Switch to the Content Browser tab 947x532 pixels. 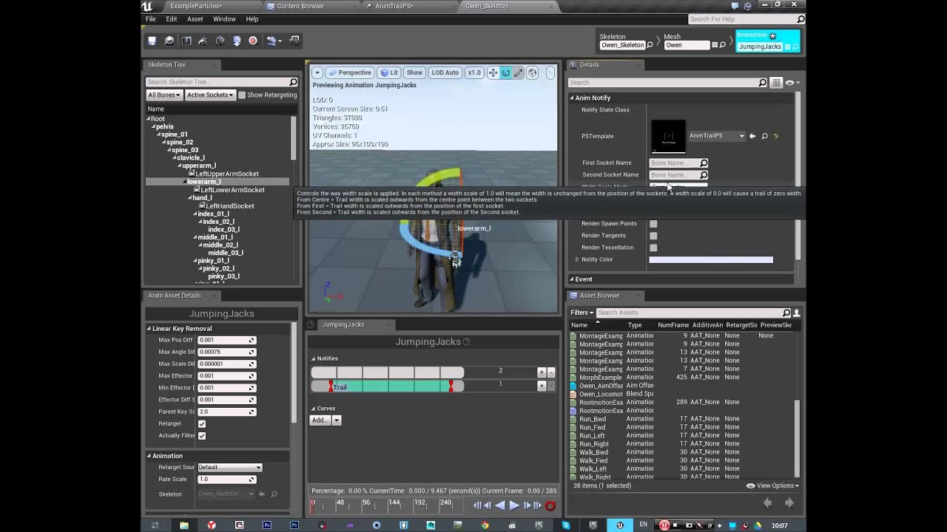click(300, 6)
